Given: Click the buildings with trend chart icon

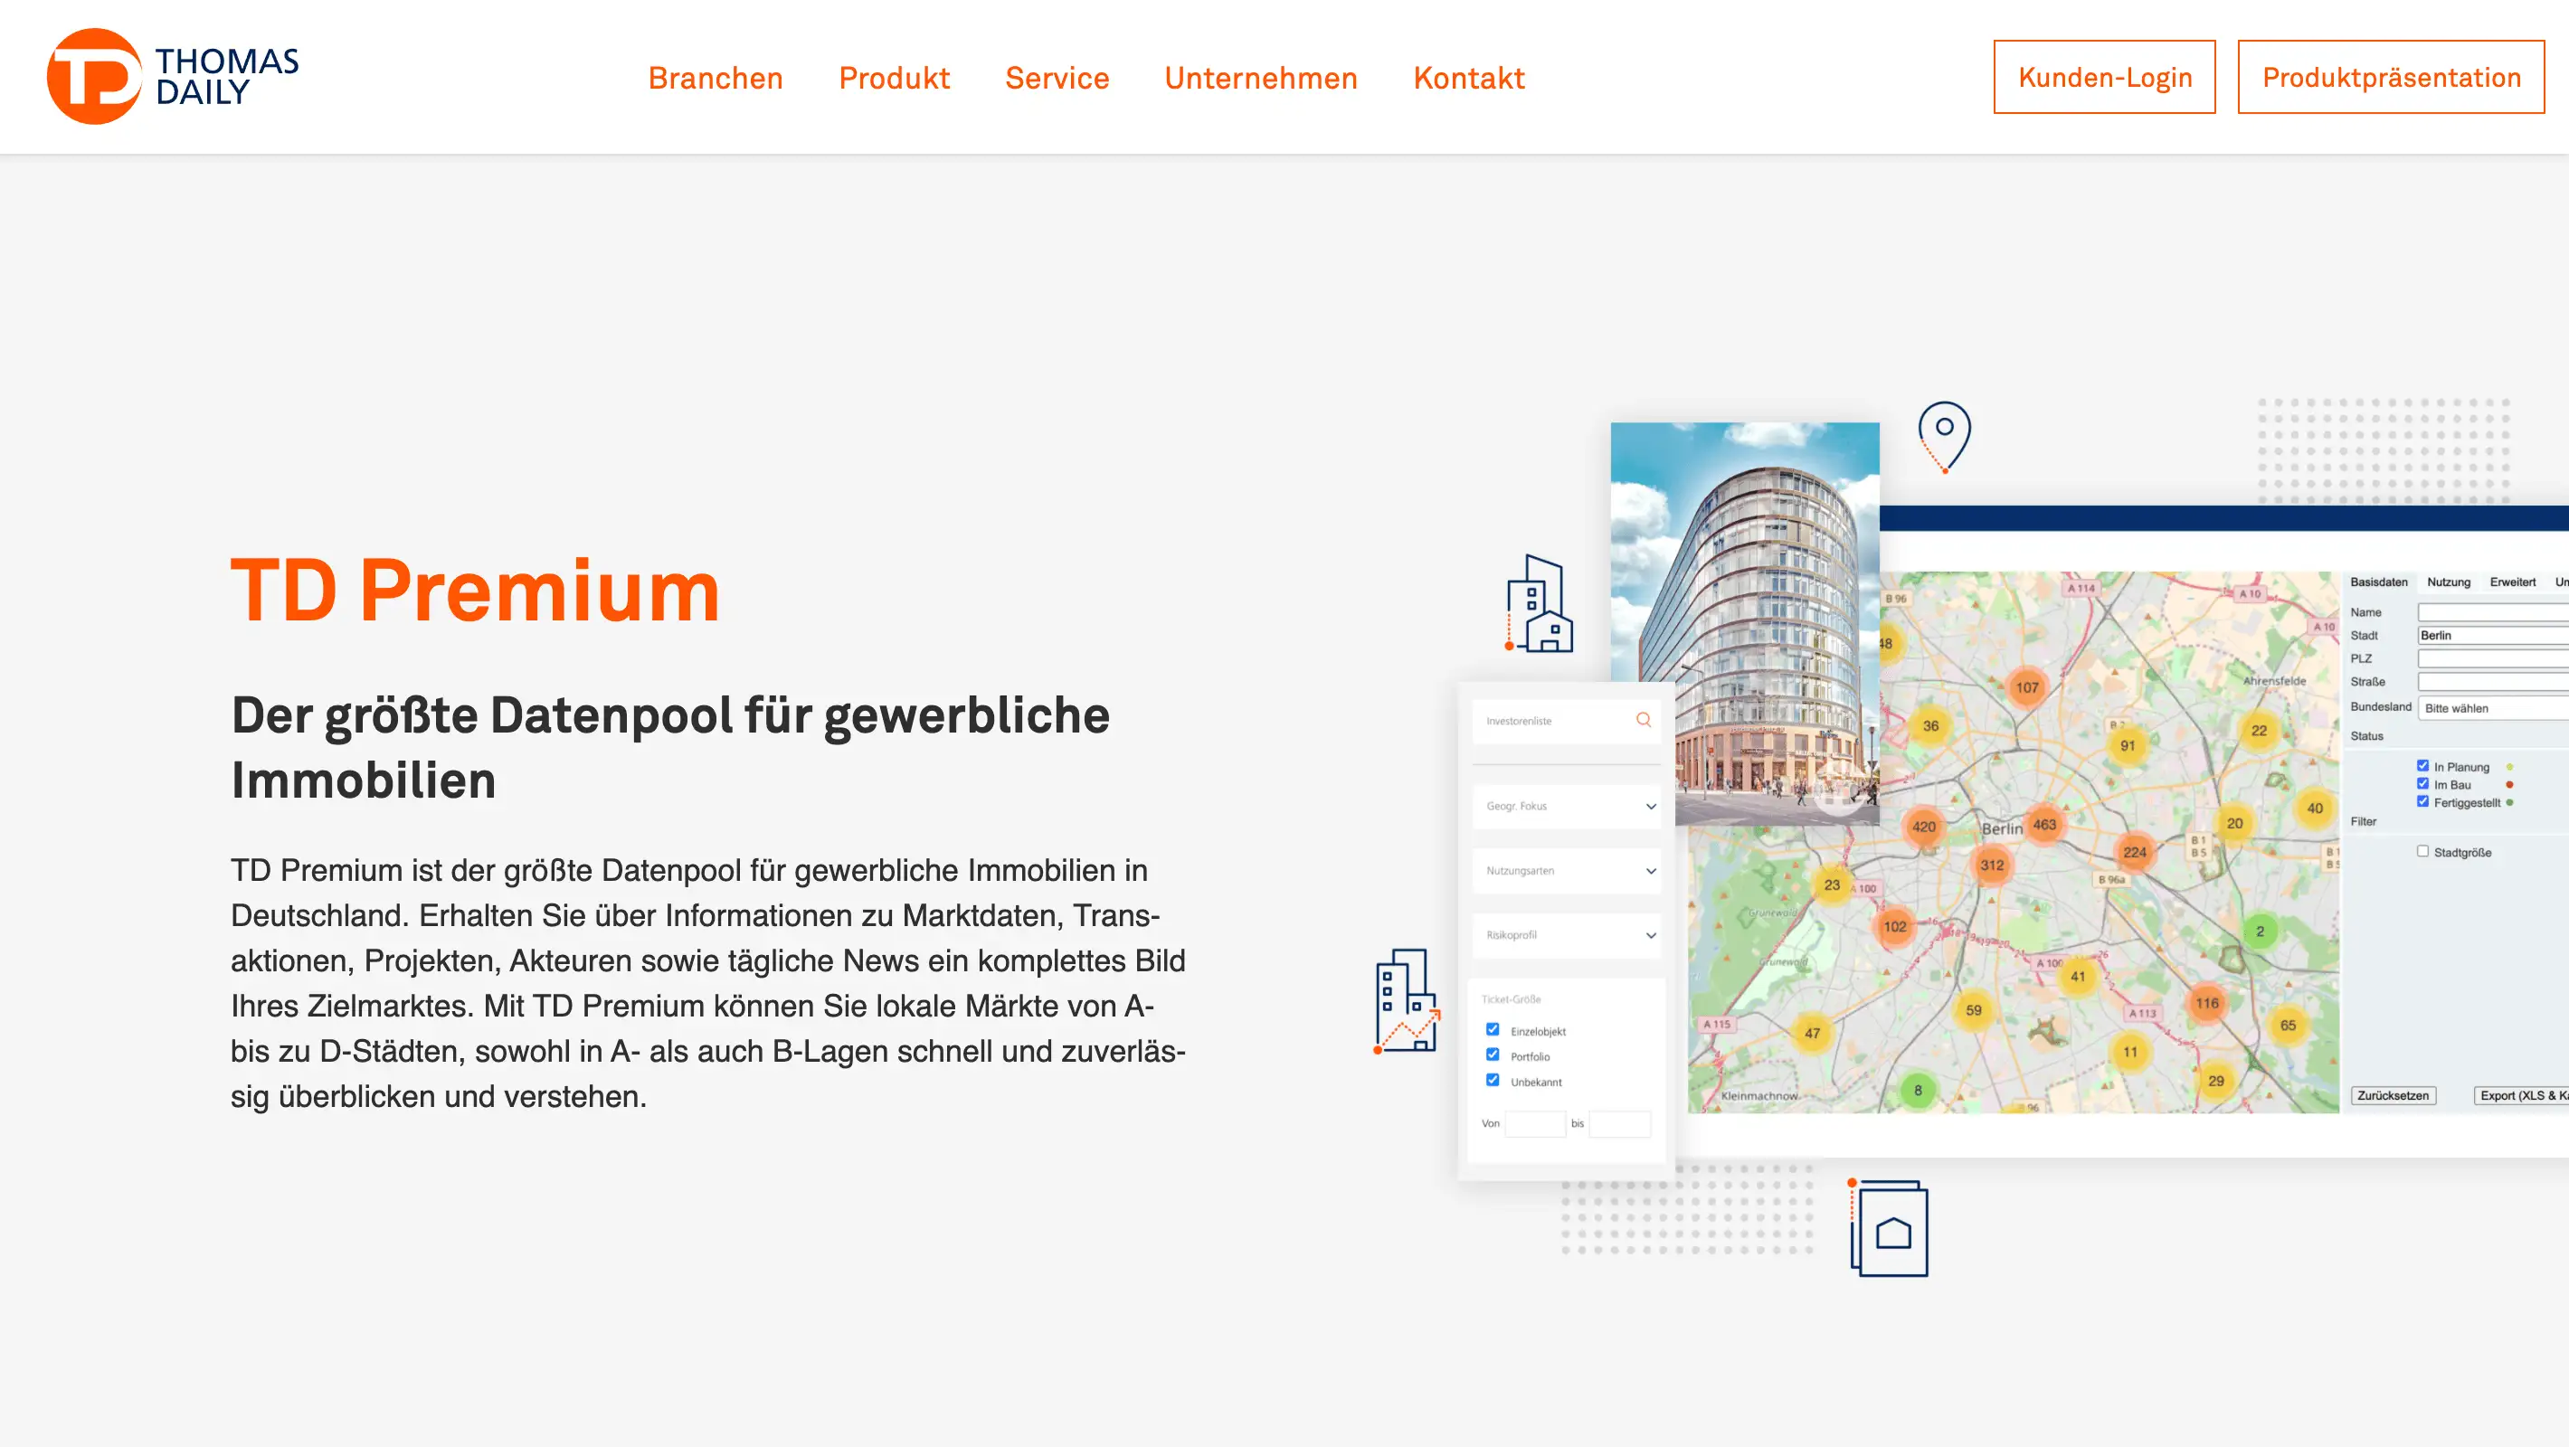Looking at the screenshot, I should coord(1408,1001).
